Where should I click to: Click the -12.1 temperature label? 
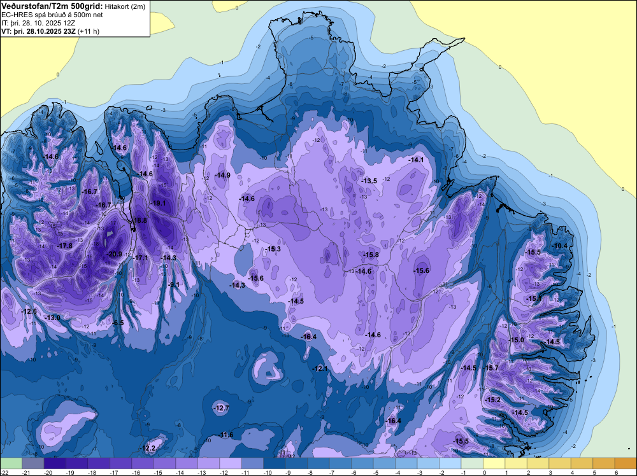[320, 368]
